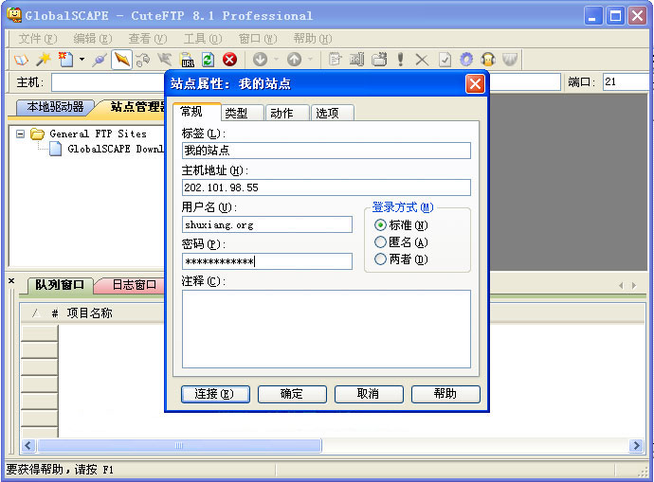Open the 工具 menu
The image size is (654, 482).
[199, 39]
